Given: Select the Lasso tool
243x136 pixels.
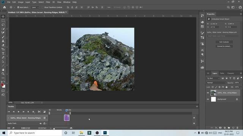Looking at the screenshot, I should [3, 25].
